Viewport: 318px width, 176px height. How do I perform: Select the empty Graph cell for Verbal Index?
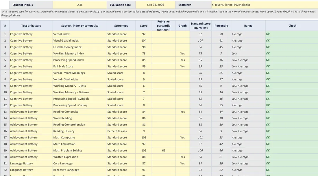[182, 34]
